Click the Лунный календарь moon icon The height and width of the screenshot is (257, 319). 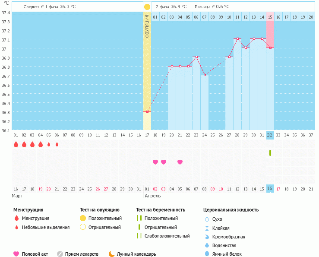[x=112, y=254]
